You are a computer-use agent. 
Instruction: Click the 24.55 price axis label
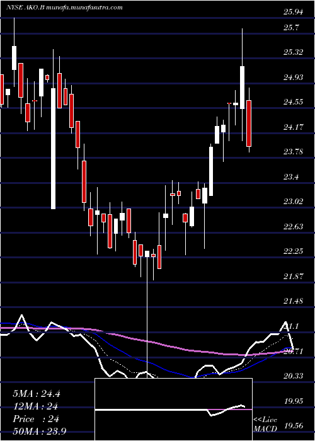click(x=295, y=102)
